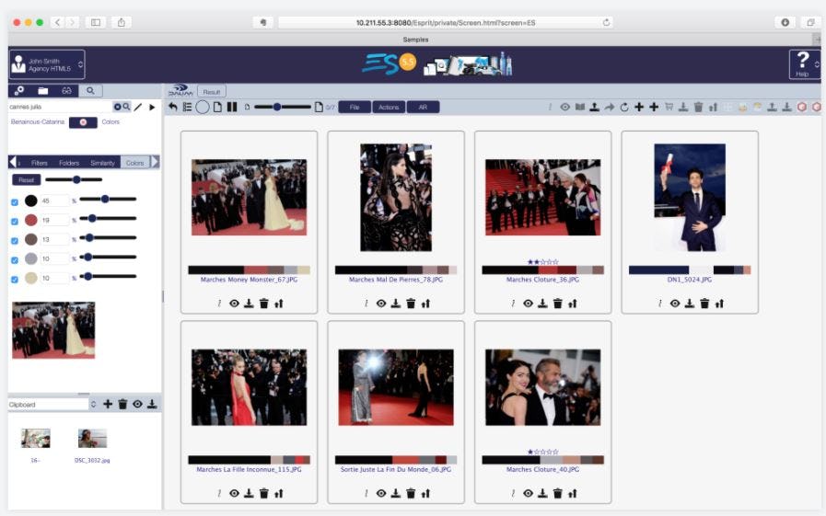Run search with the small magnifier icon
This screenshot has height=516, width=826.
[x=126, y=107]
